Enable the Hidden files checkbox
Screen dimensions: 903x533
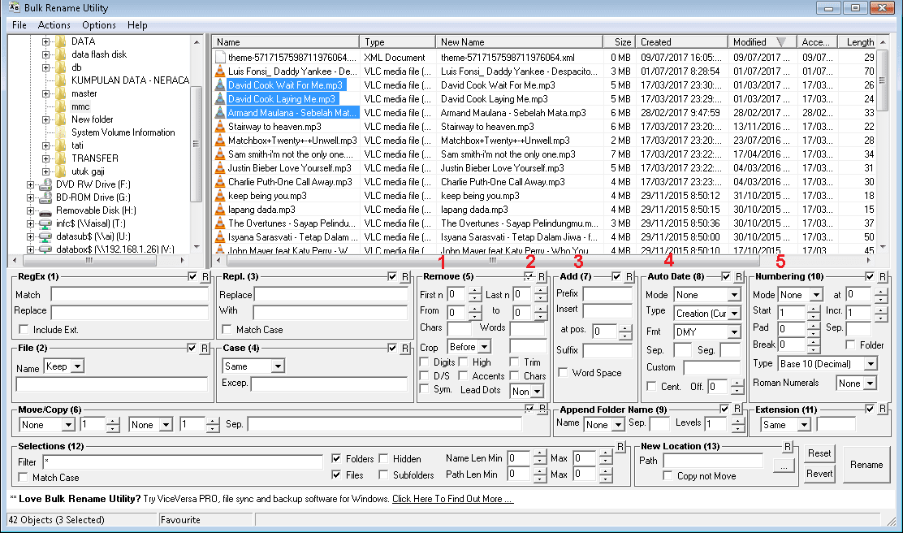pyautogui.click(x=383, y=459)
